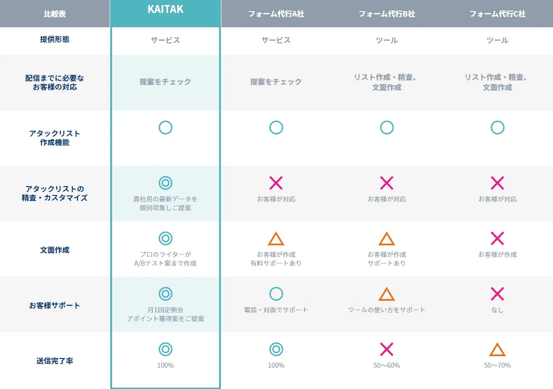Click double-circle for フォーム代行A社 送信完了率
Screen dimensions: 553x389
click(x=276, y=349)
